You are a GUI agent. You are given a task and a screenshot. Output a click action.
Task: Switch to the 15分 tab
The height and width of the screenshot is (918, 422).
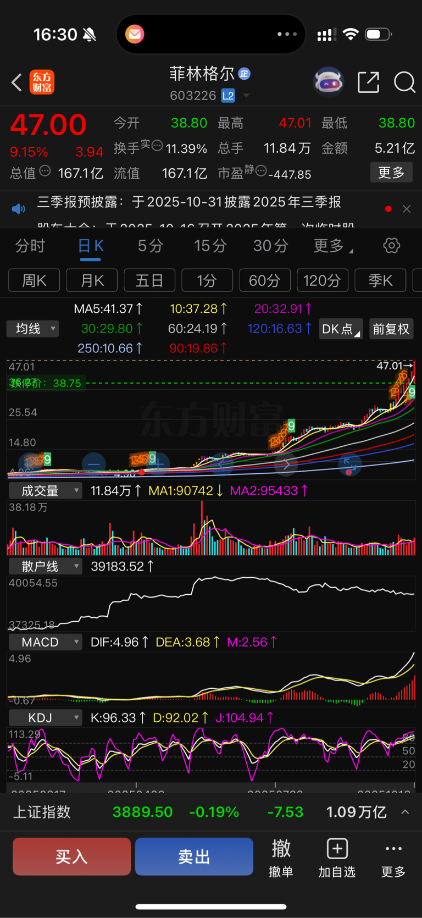point(210,246)
